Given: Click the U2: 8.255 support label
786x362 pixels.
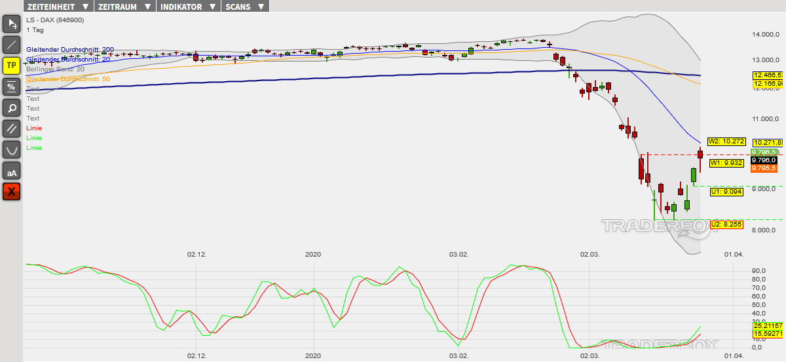Looking at the screenshot, I should click(726, 225).
